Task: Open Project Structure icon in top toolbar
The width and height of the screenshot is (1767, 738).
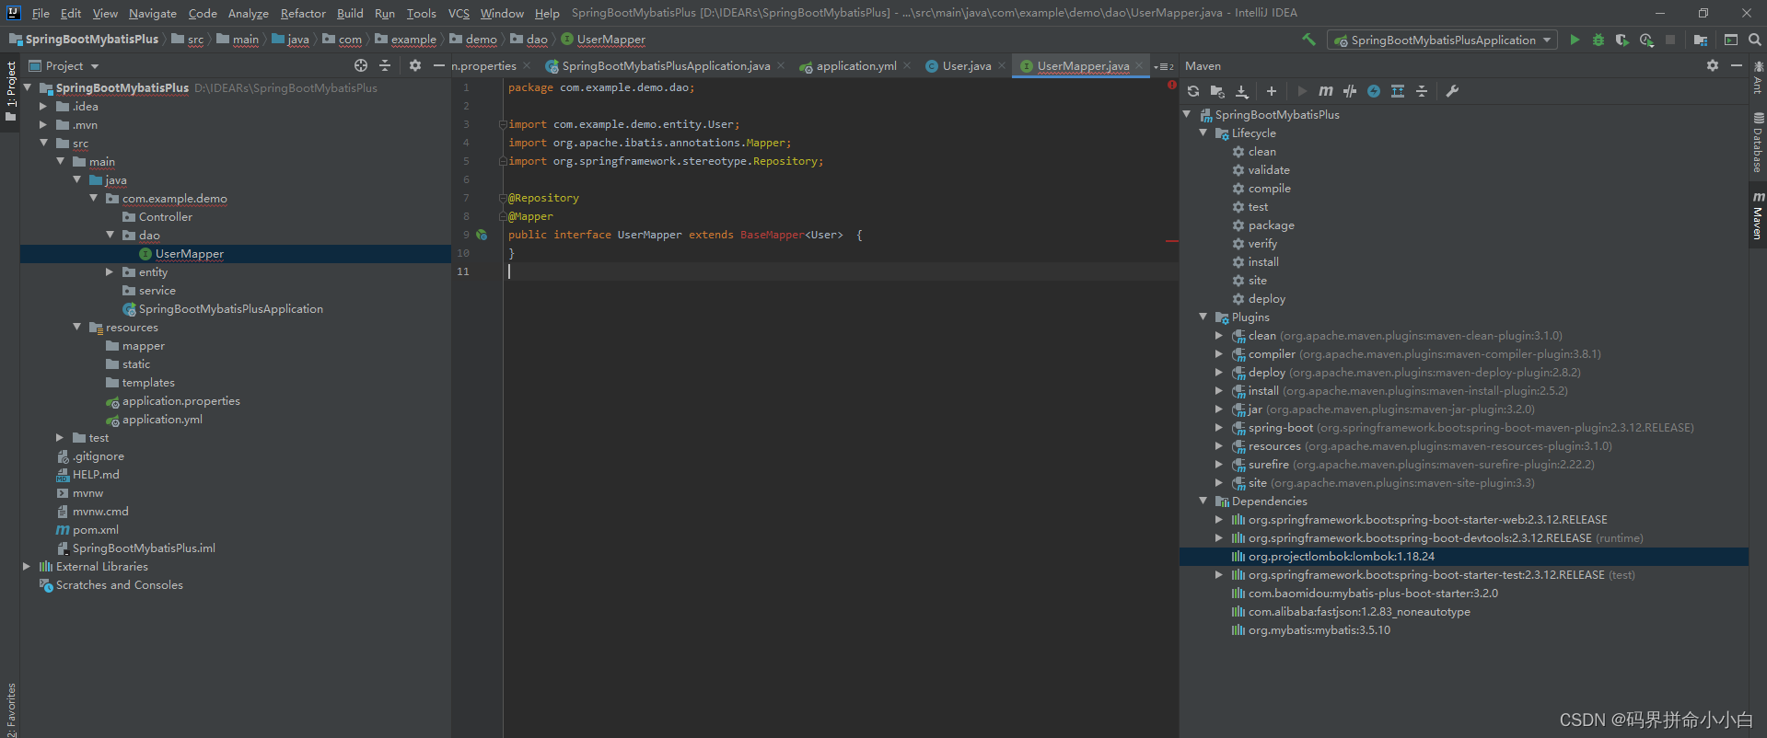Action: [x=1701, y=40]
